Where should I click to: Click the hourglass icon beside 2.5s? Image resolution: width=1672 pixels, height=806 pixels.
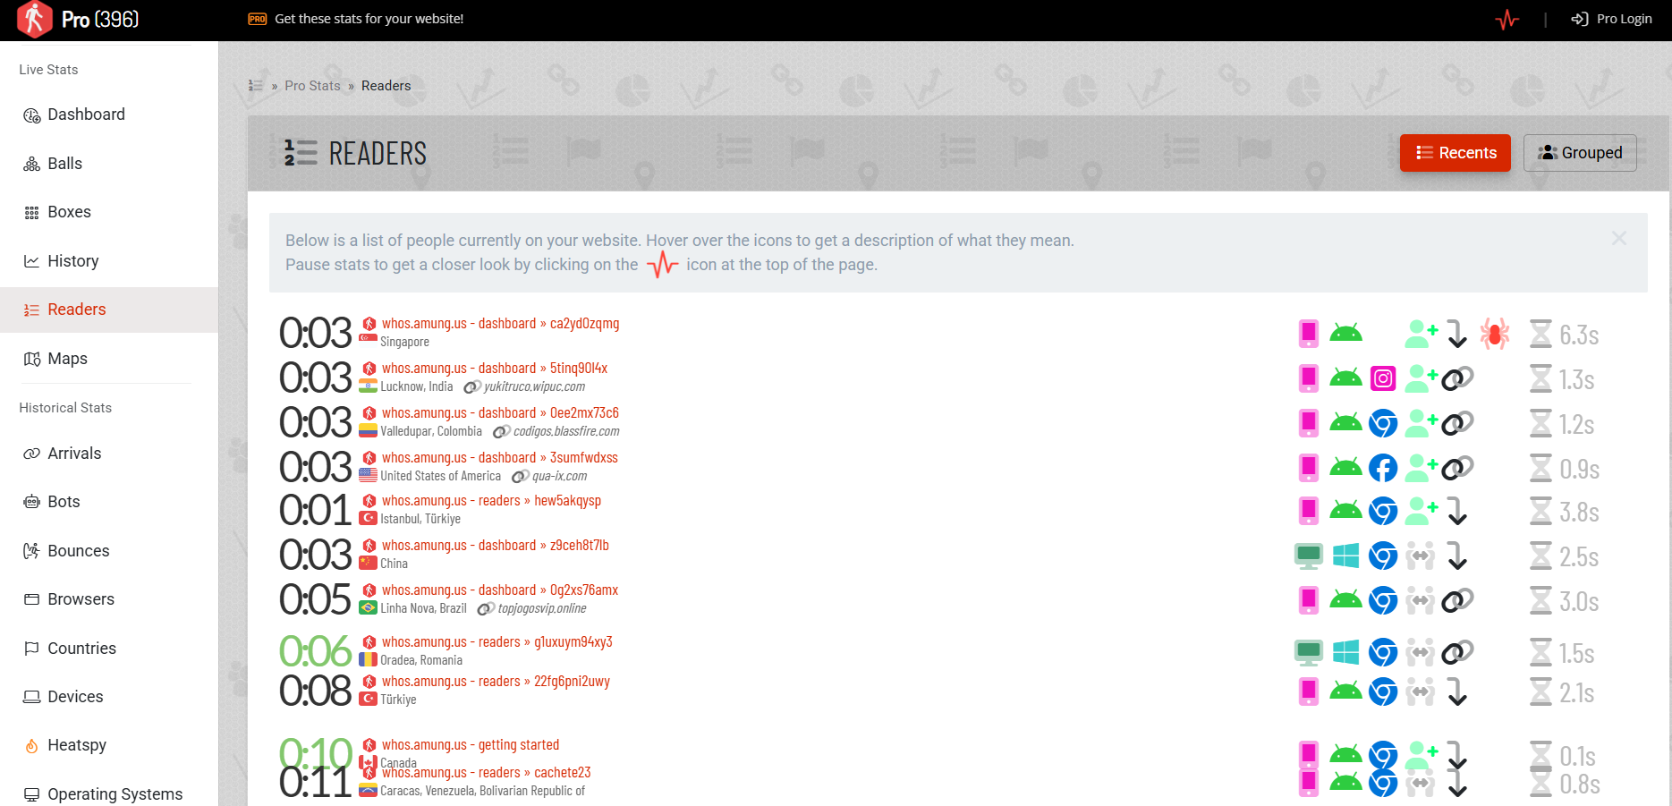coord(1540,556)
